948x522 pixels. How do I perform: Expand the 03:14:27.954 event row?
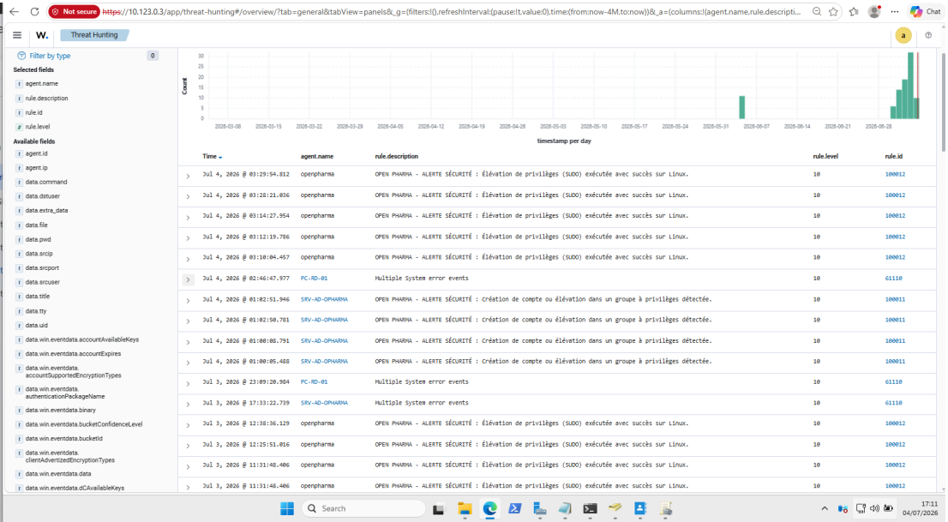(188, 217)
